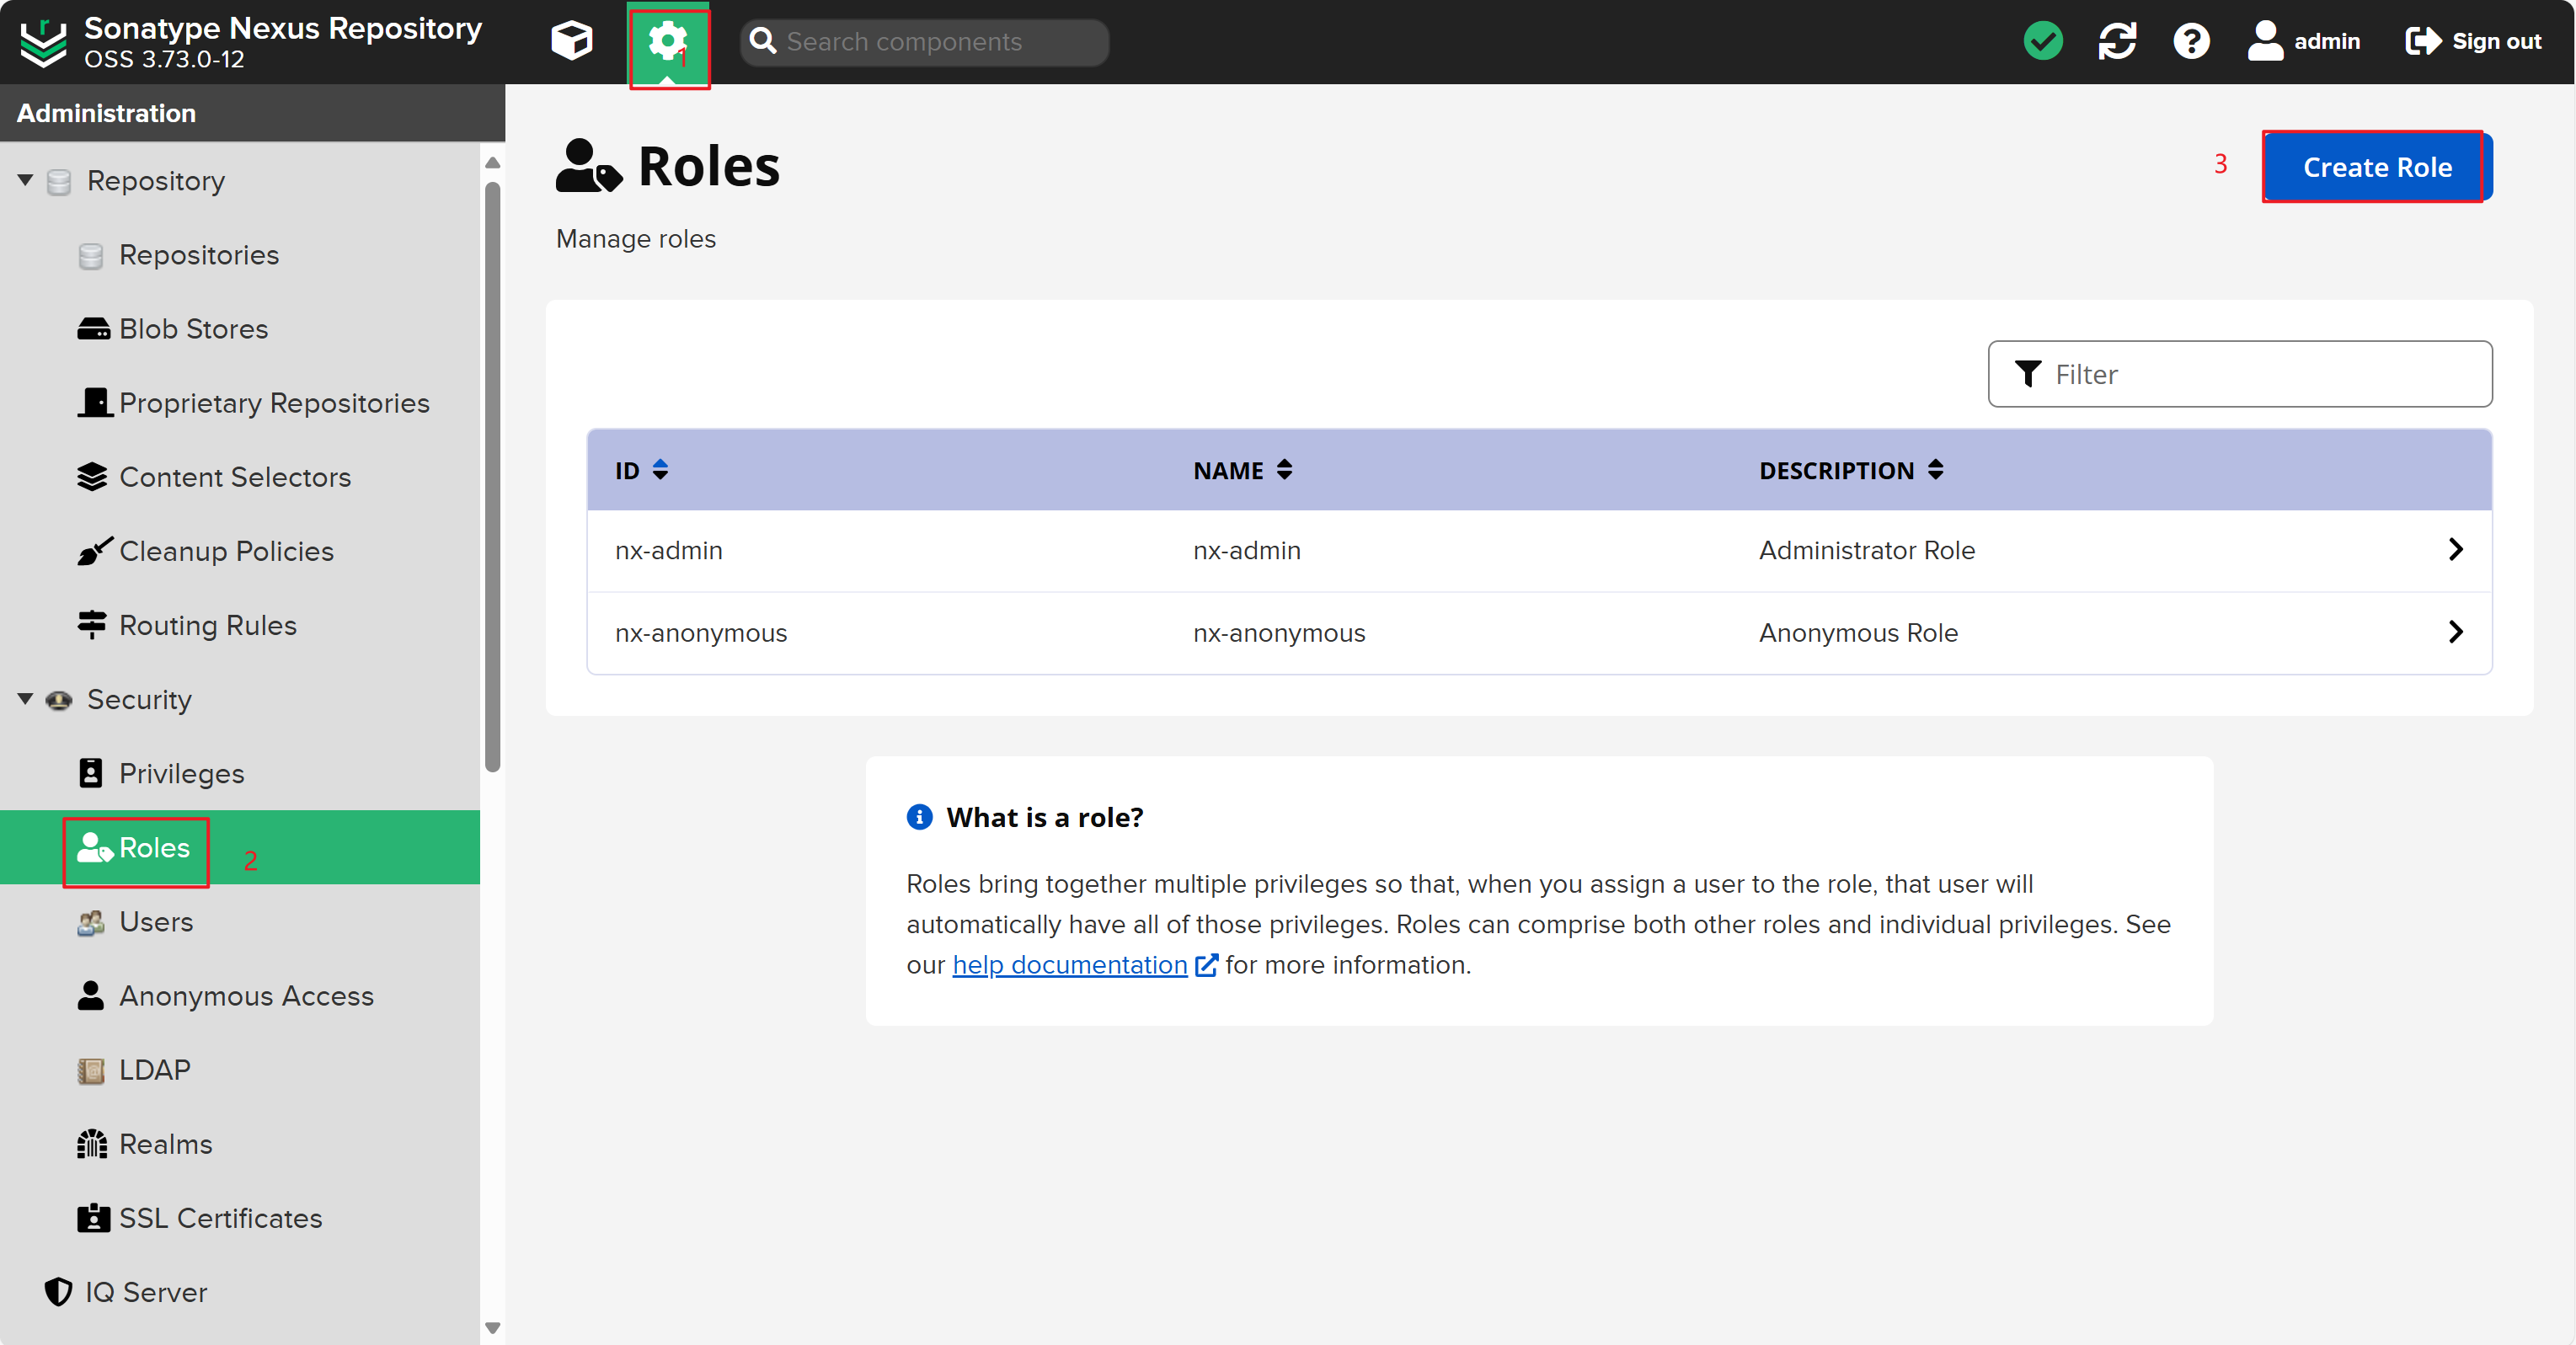Open Blob Stores in the sidebar
The height and width of the screenshot is (1345, 2576).
(193, 329)
